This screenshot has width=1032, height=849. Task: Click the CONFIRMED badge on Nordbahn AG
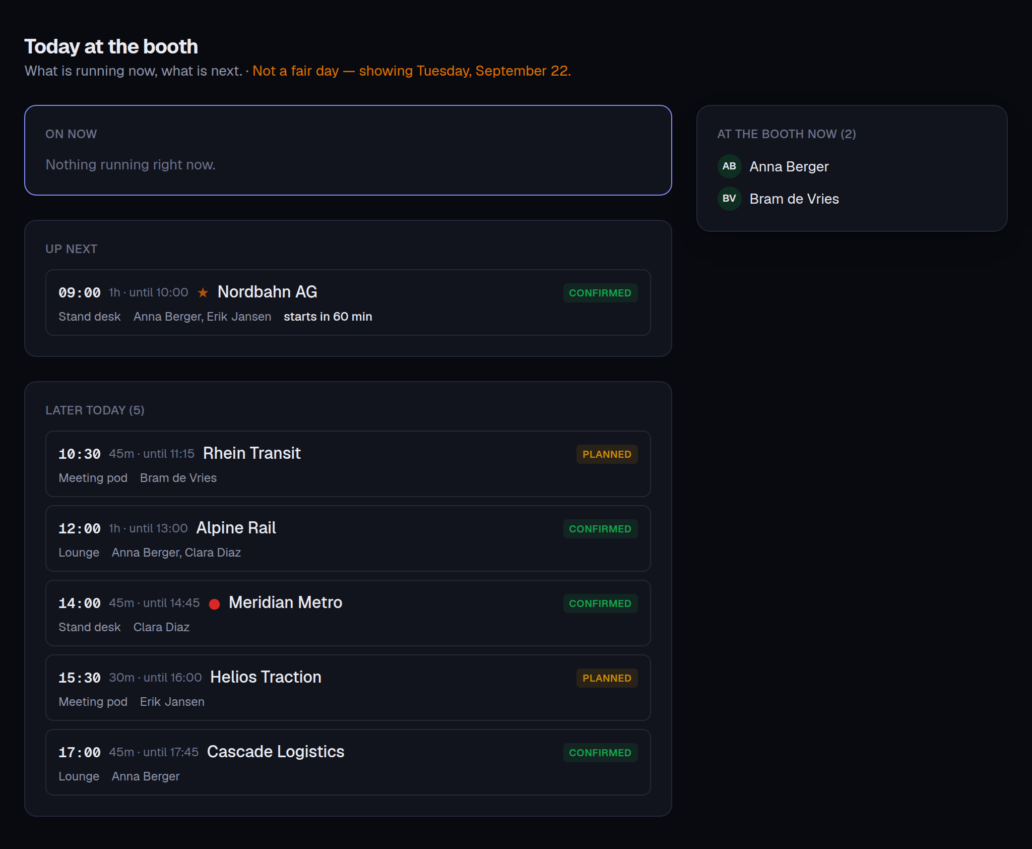(600, 293)
